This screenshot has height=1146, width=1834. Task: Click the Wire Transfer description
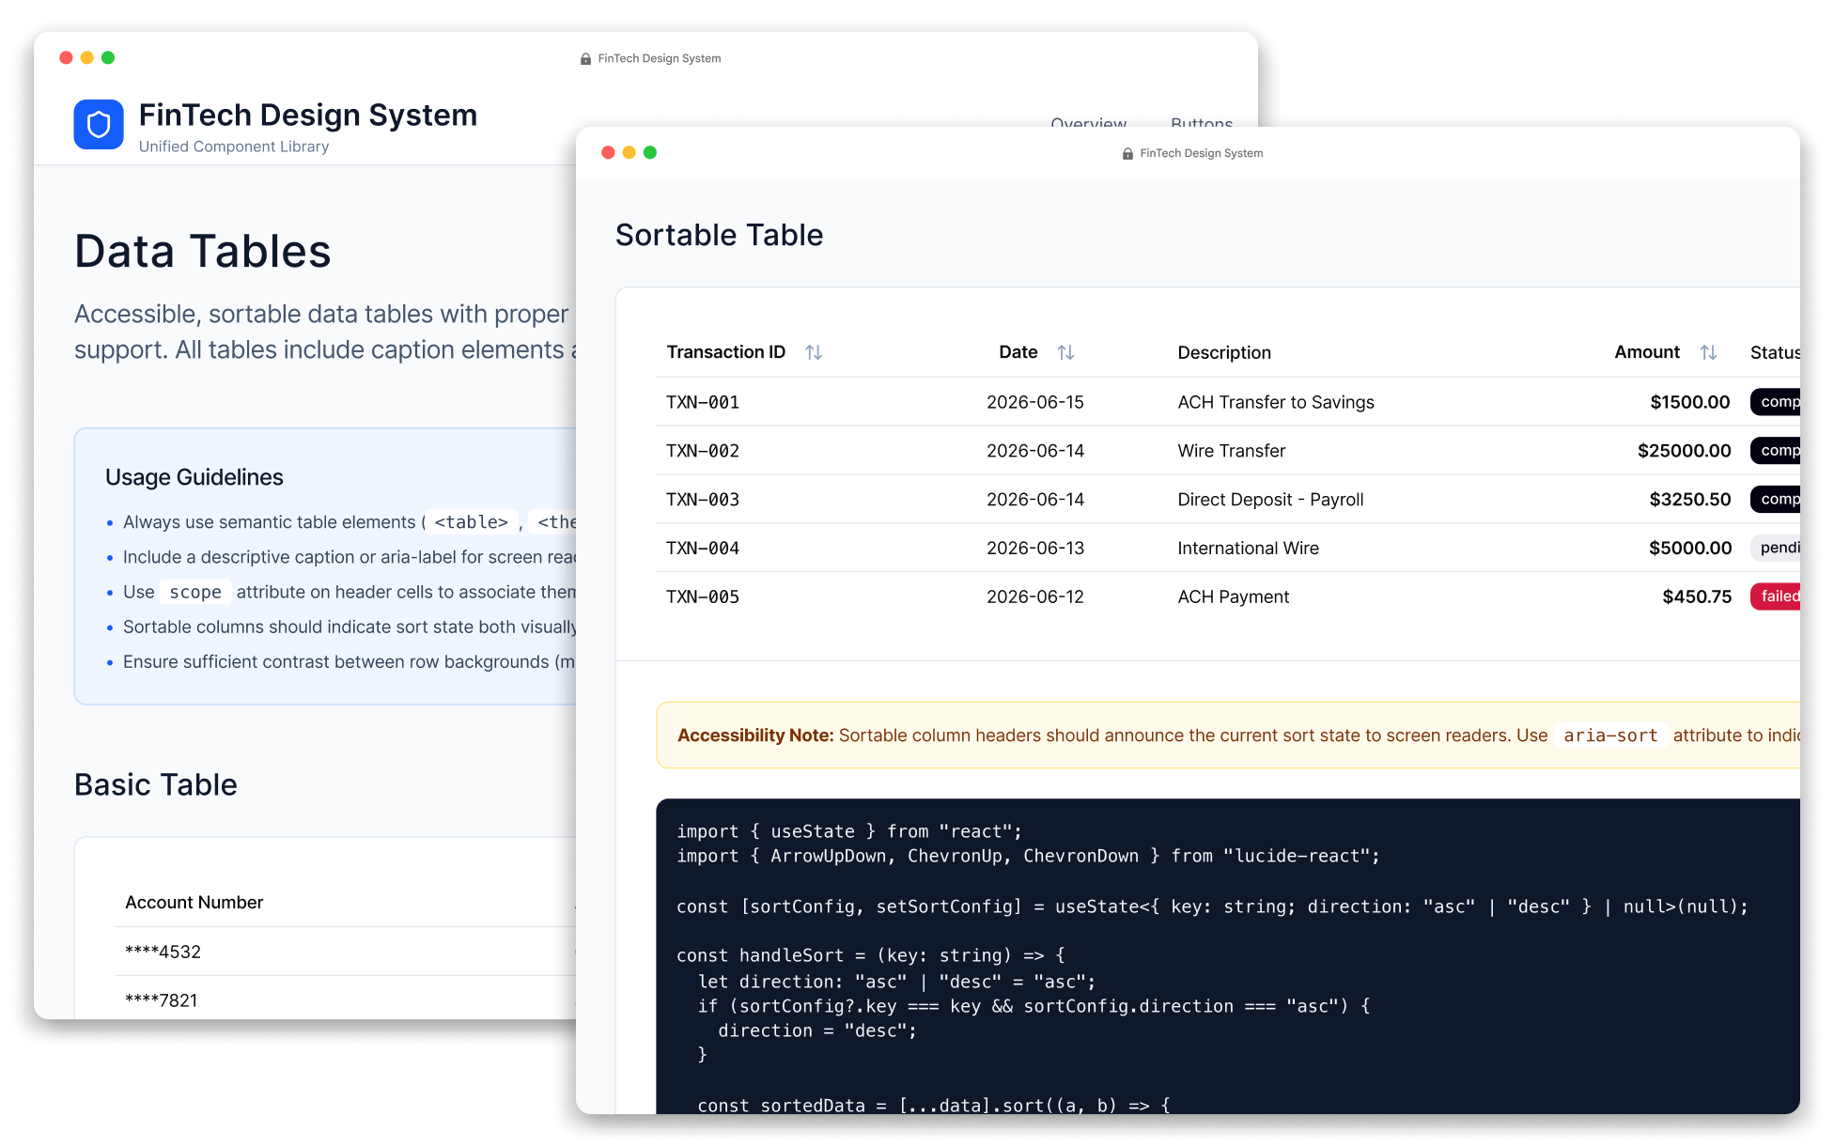pyautogui.click(x=1232, y=451)
